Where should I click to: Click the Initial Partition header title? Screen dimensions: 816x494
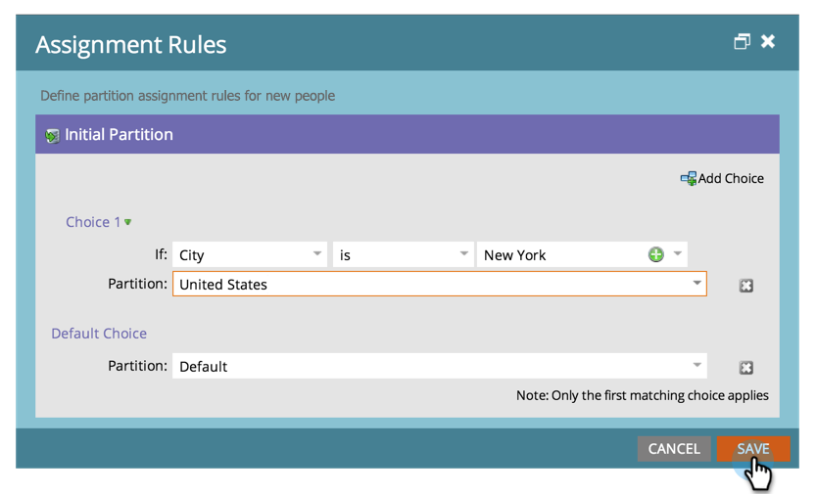point(119,135)
